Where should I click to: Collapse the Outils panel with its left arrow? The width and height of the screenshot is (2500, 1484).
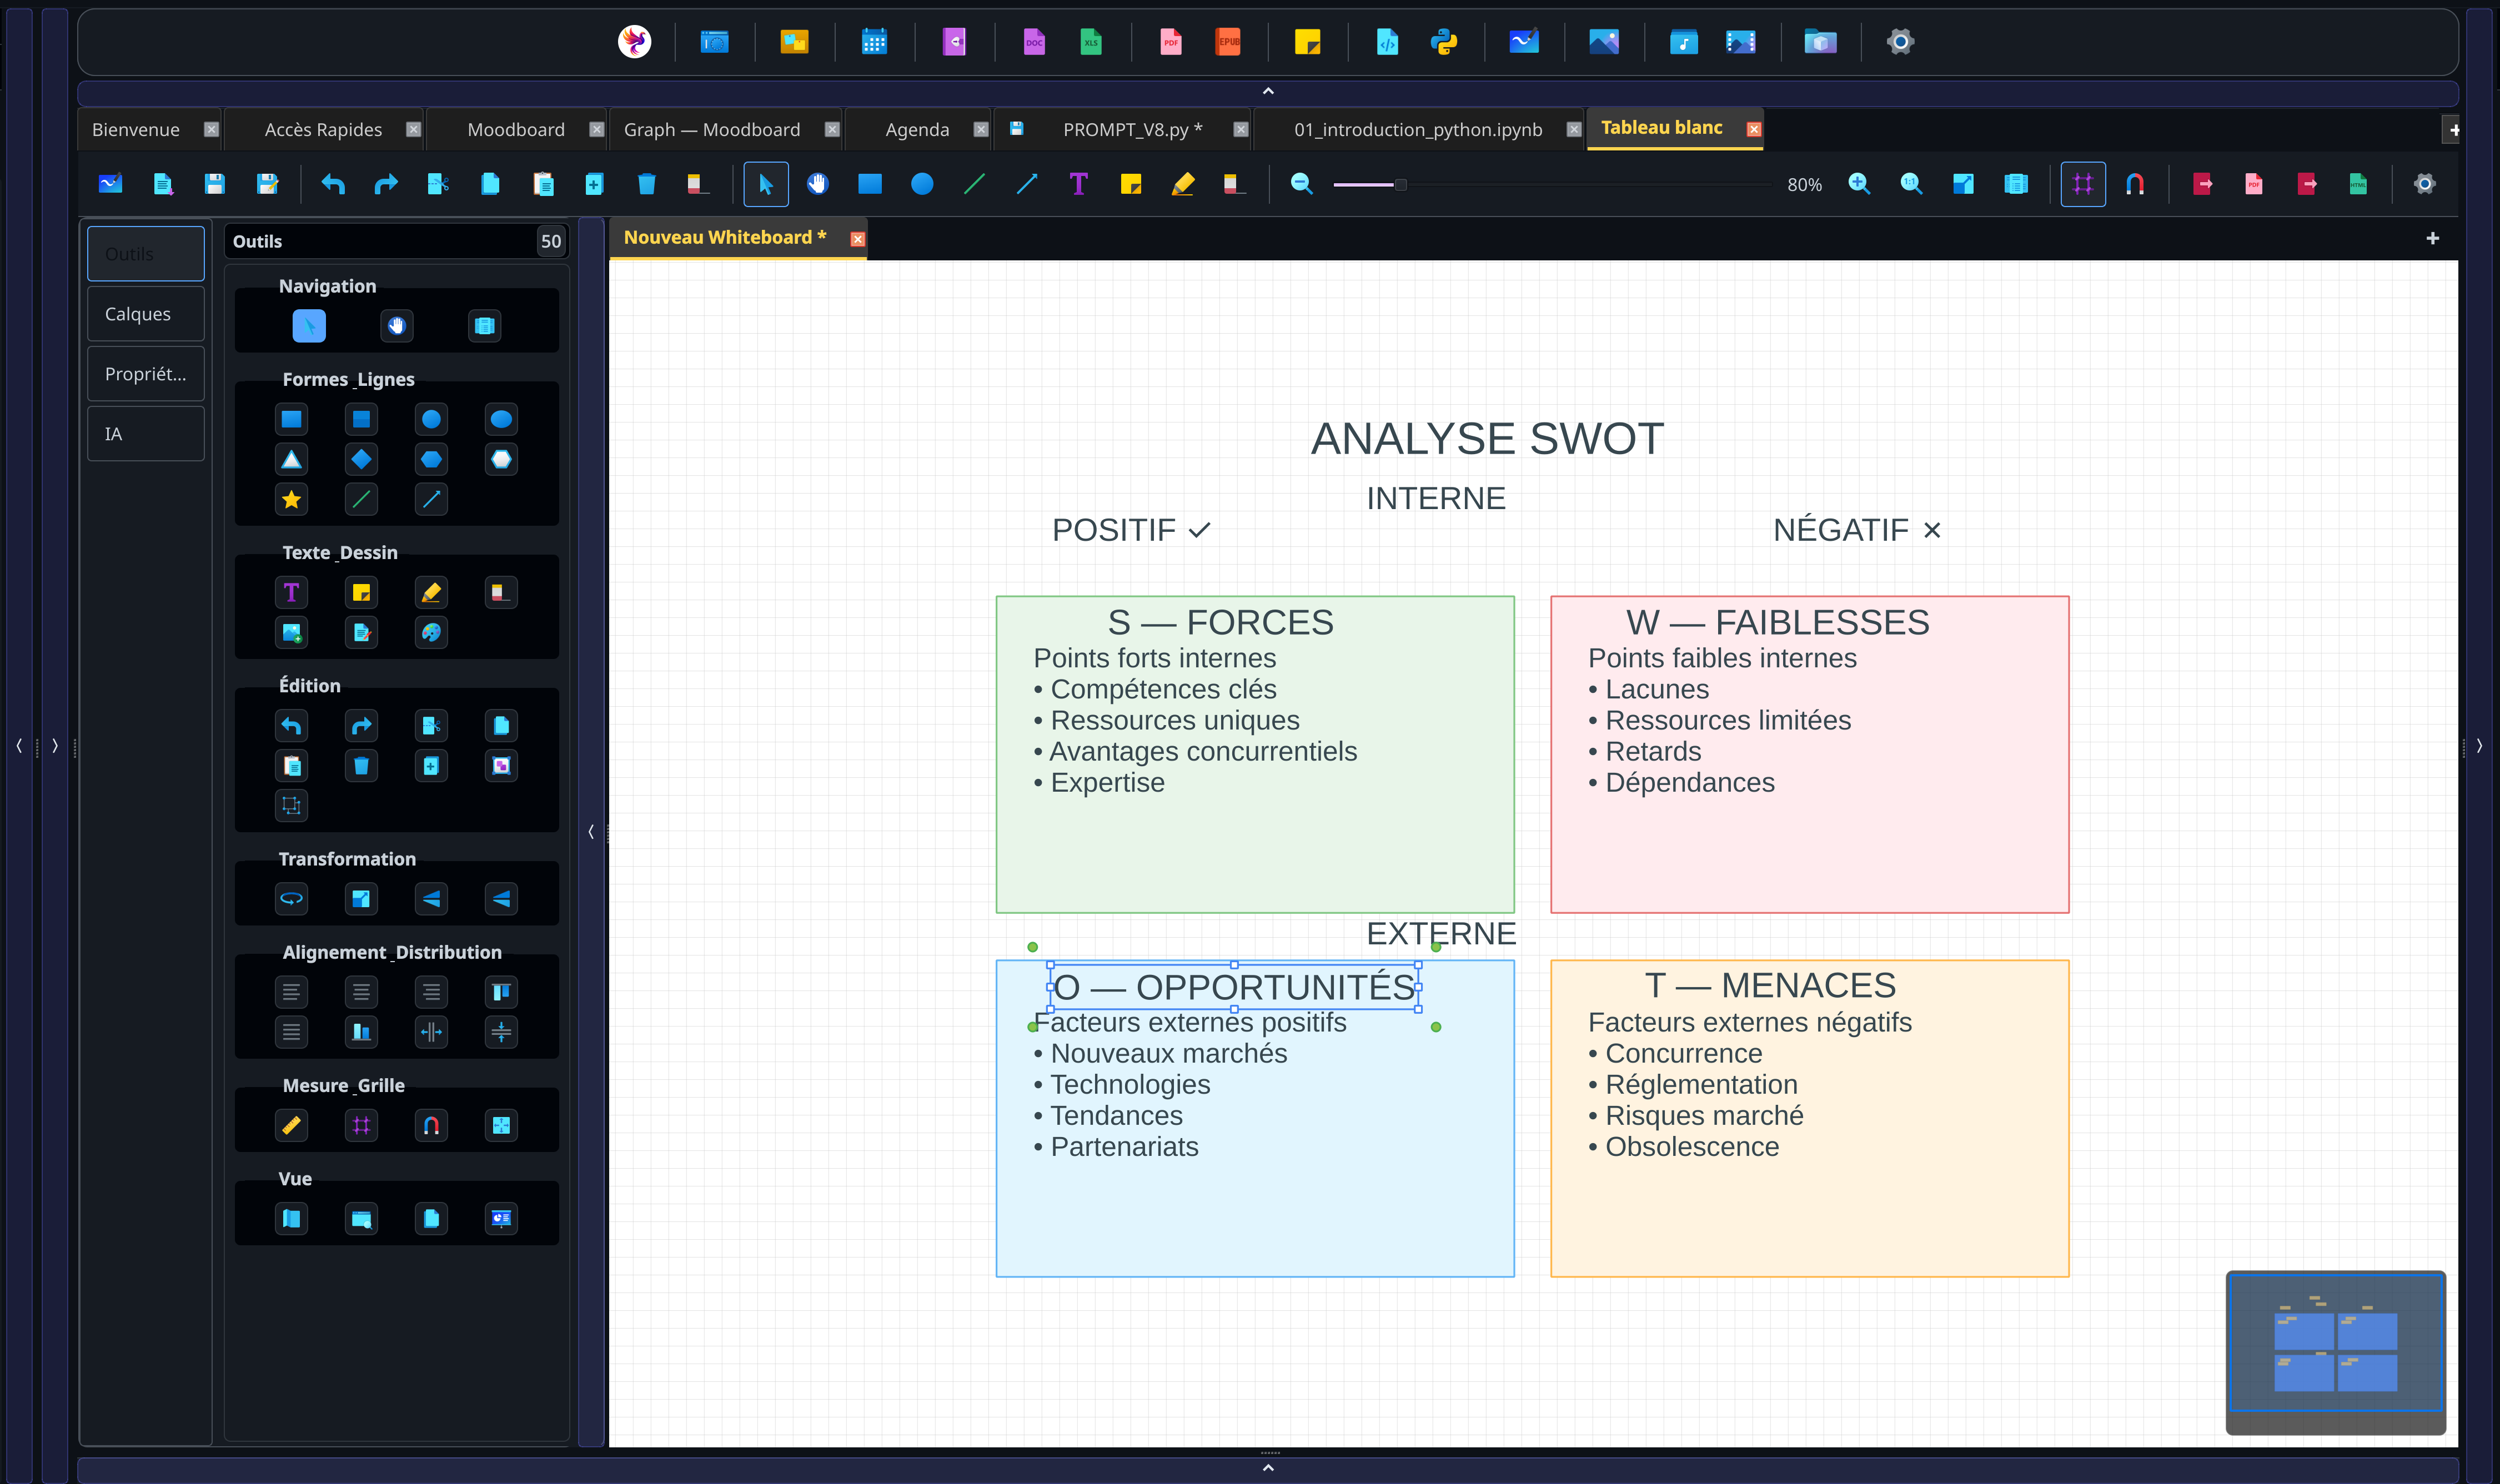[x=591, y=832]
